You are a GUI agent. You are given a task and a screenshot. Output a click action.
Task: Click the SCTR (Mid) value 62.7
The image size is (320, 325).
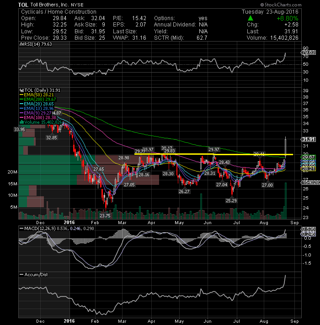click(202, 38)
